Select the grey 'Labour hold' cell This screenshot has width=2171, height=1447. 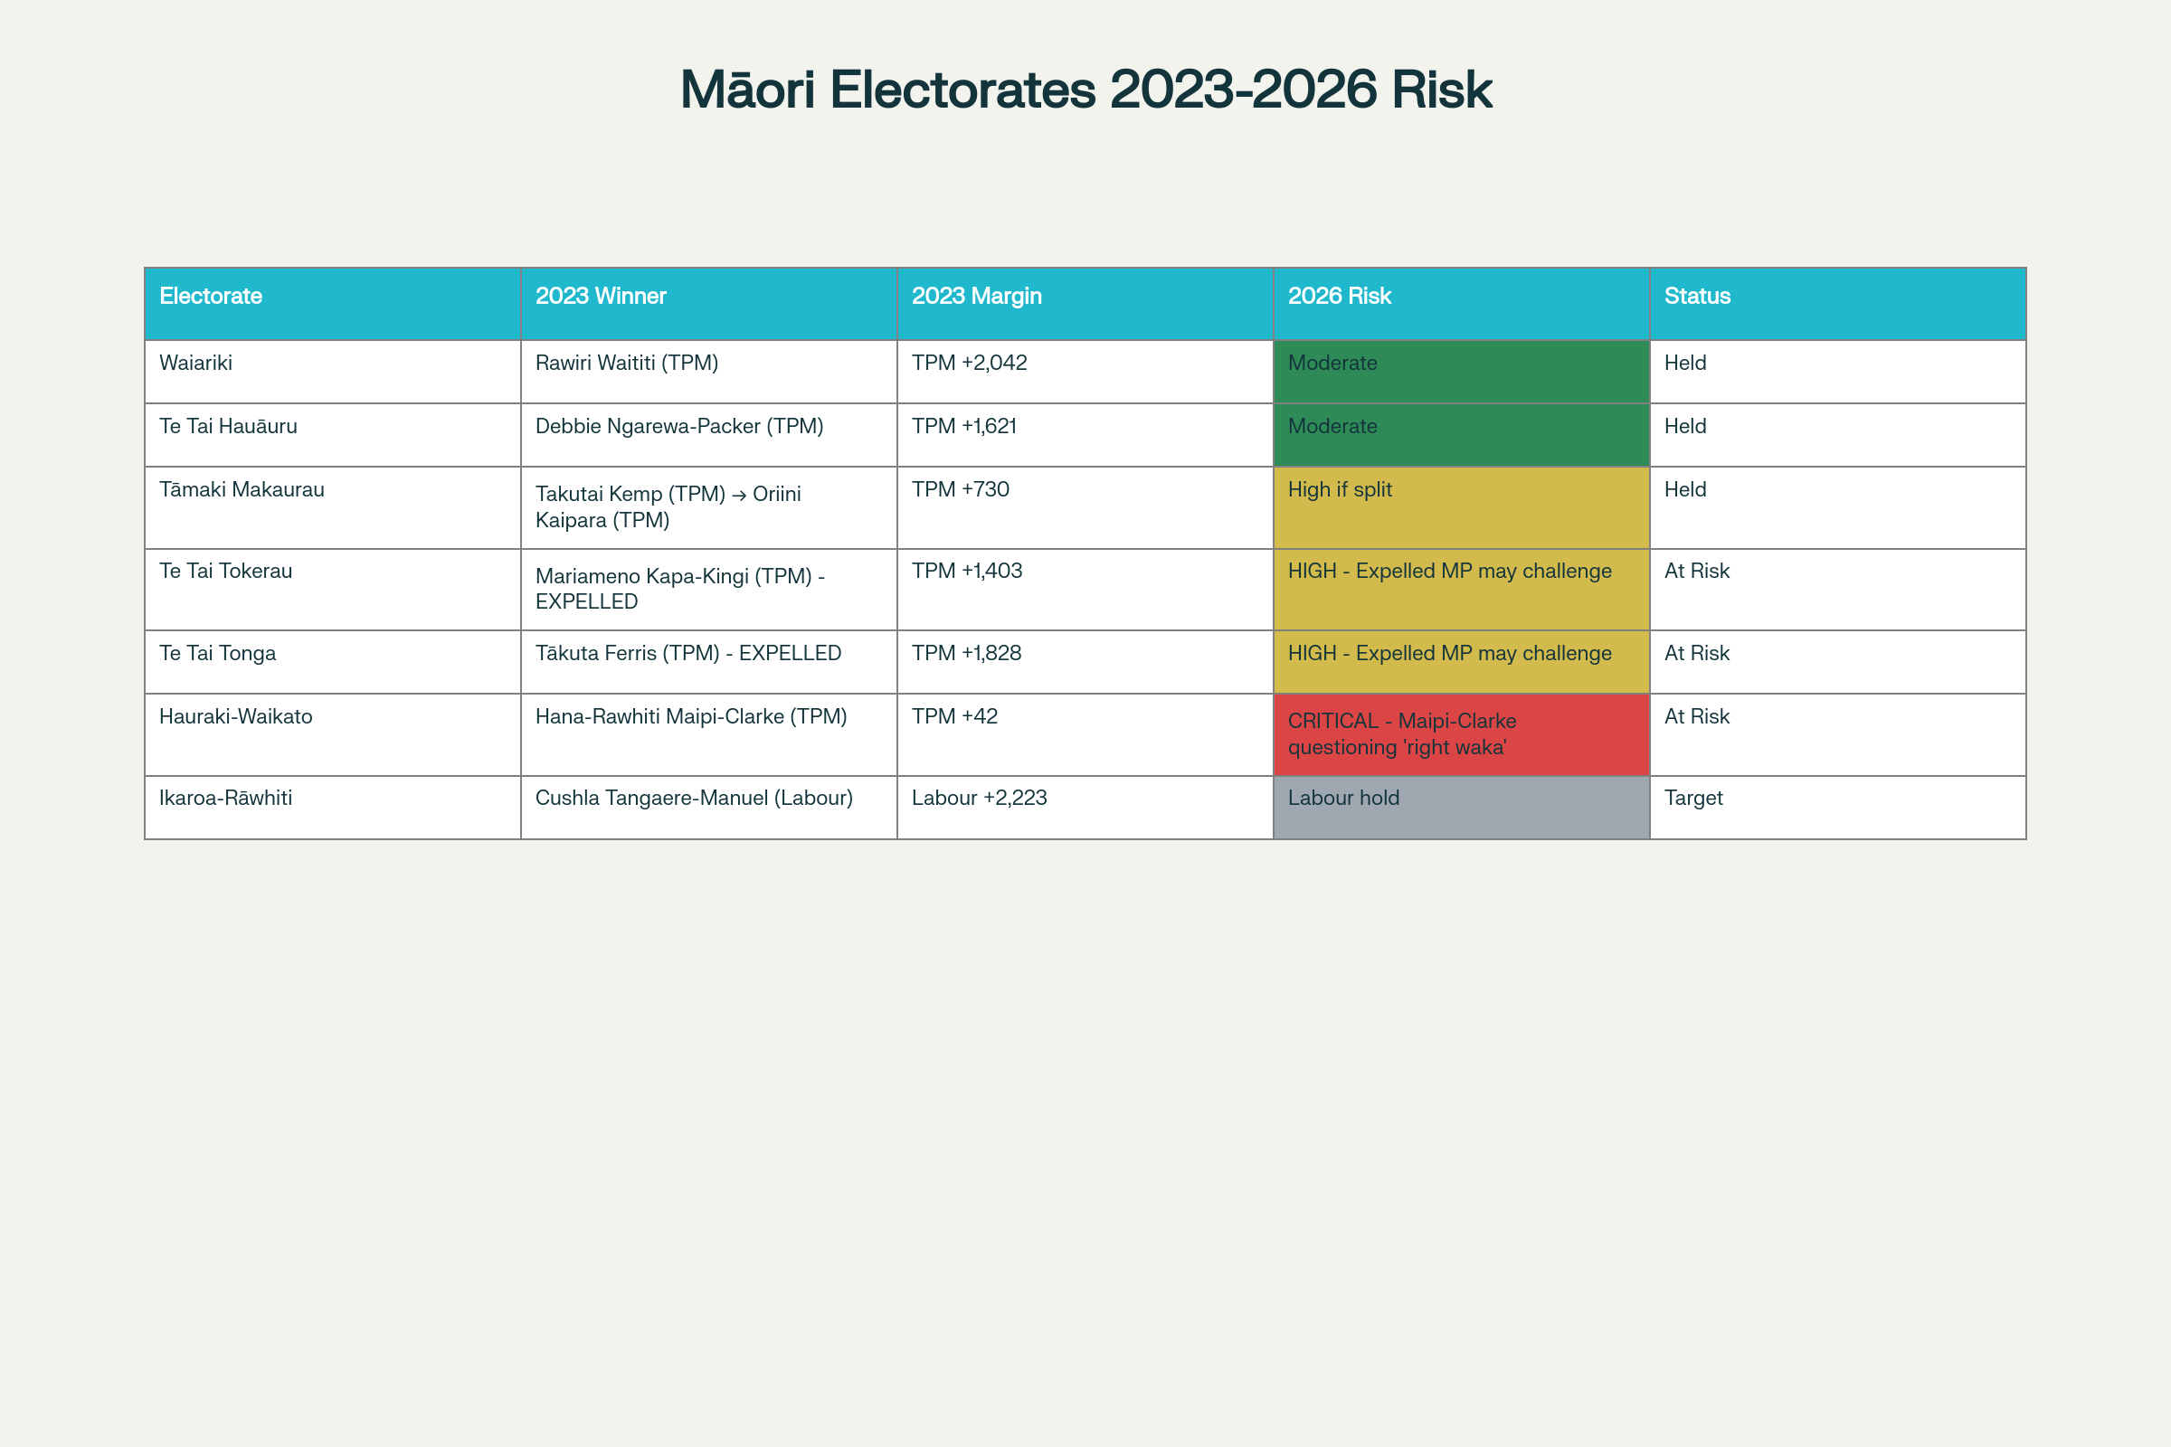click(1460, 807)
